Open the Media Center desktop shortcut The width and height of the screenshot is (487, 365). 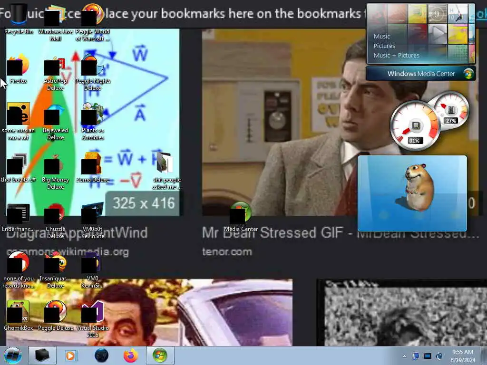241,217
